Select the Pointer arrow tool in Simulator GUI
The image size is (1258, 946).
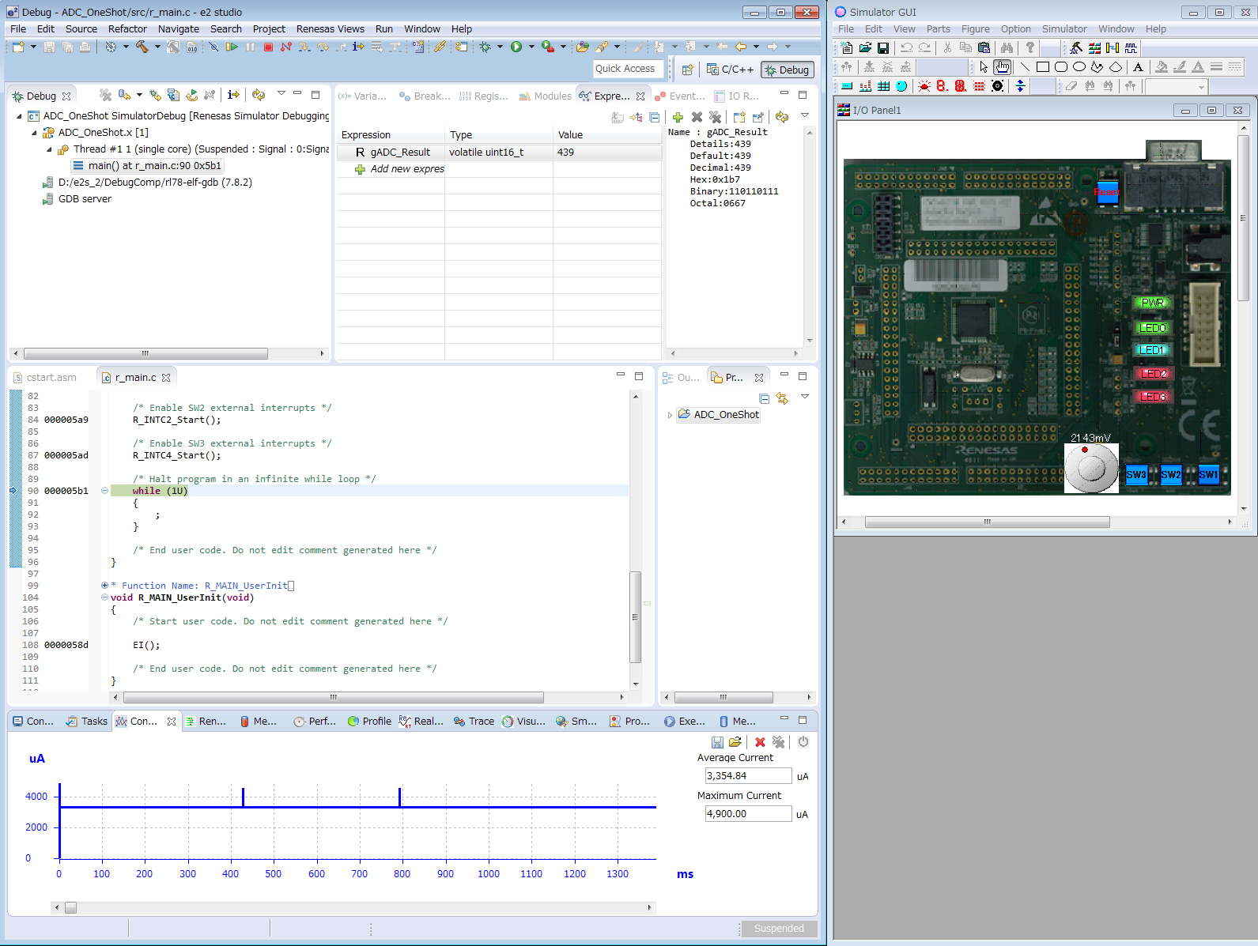pyautogui.click(x=984, y=67)
